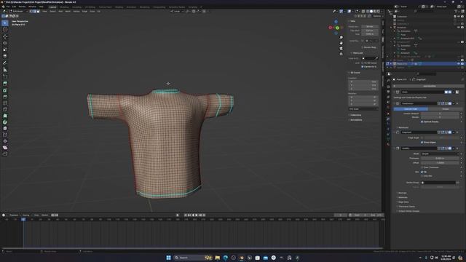Image resolution: width=466 pixels, height=262 pixels.
Task: Expand the Edge Data section
Action: [x=403, y=202]
